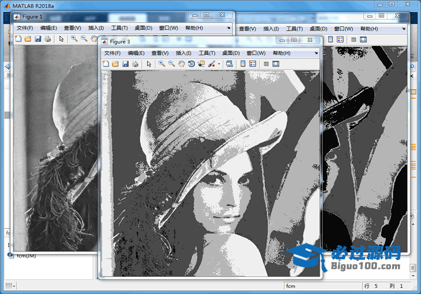Open 插入(I) menu in Figure 3
The image size is (421, 294).
[x=183, y=53]
